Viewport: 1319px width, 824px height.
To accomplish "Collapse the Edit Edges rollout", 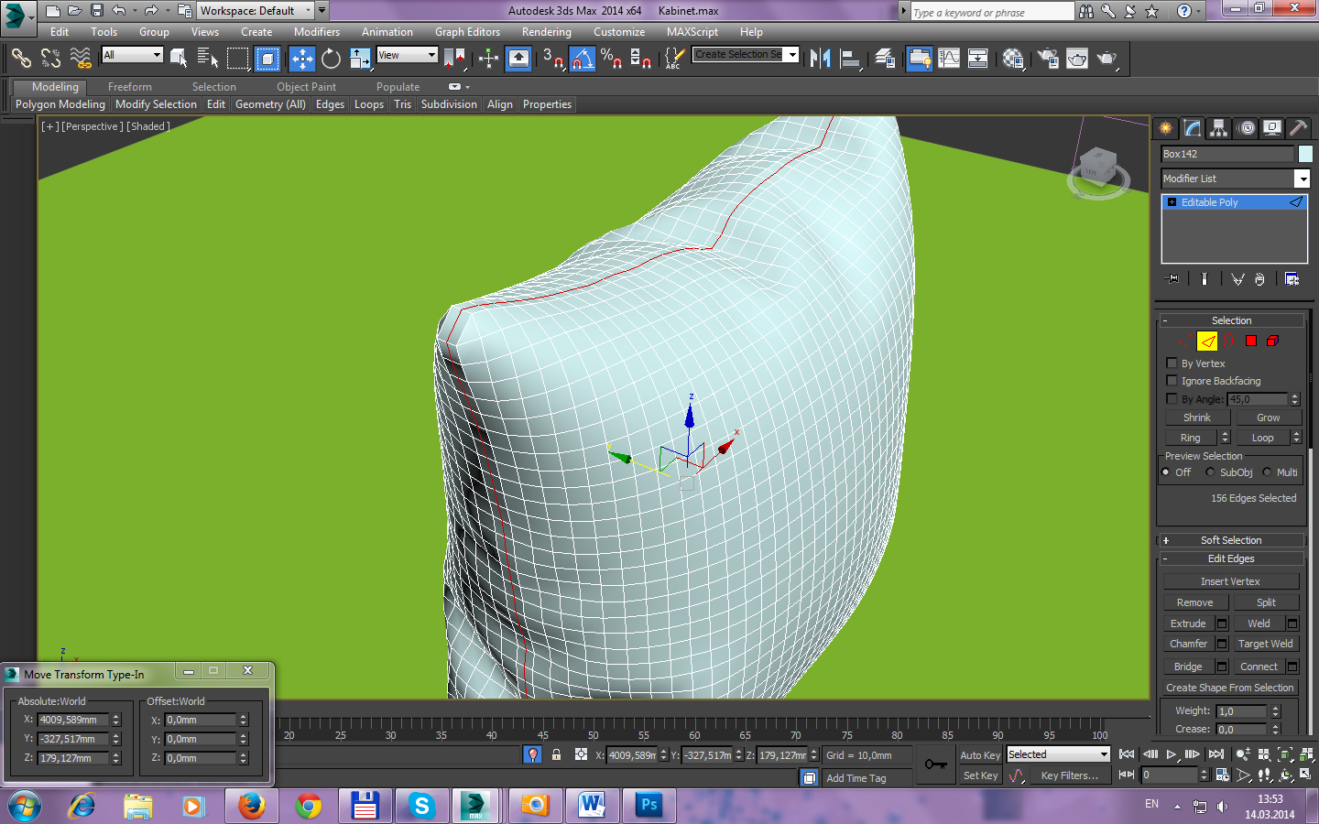I will coord(1231,558).
